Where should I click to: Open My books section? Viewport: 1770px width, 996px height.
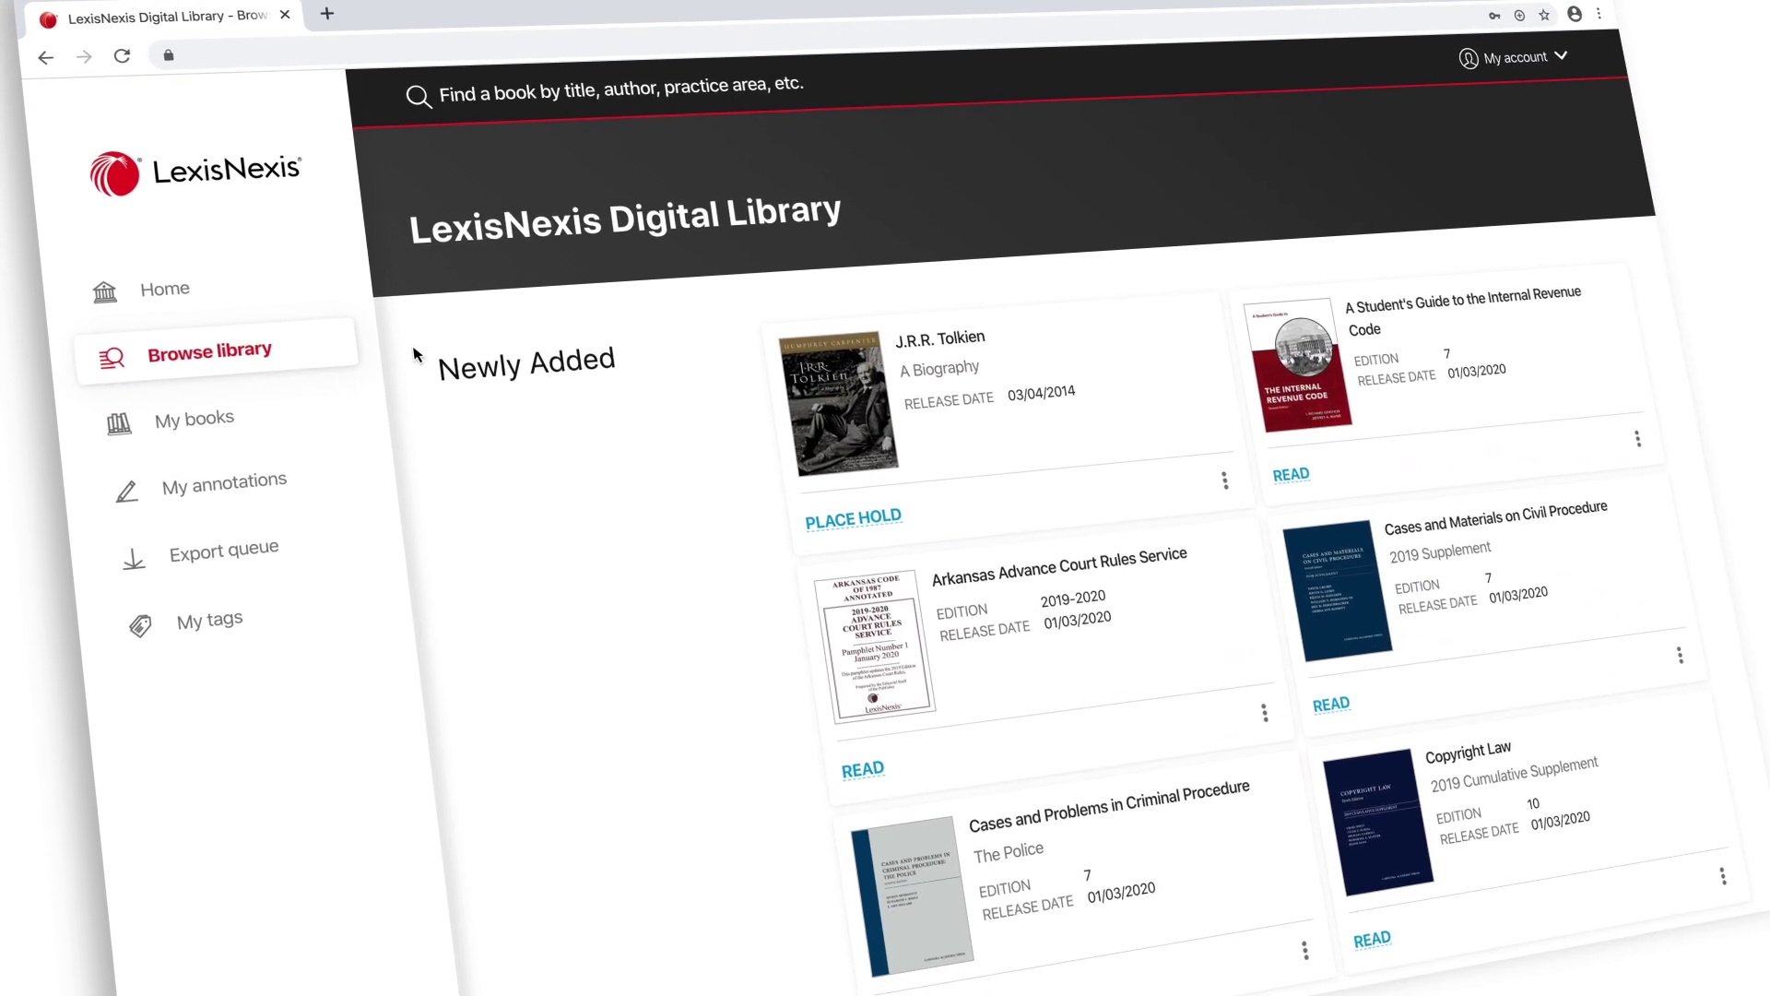194,420
